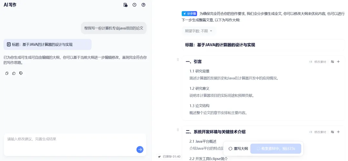Click 修改素材 in the 一、引言 section
The image size is (348, 161).
tap(320, 62)
